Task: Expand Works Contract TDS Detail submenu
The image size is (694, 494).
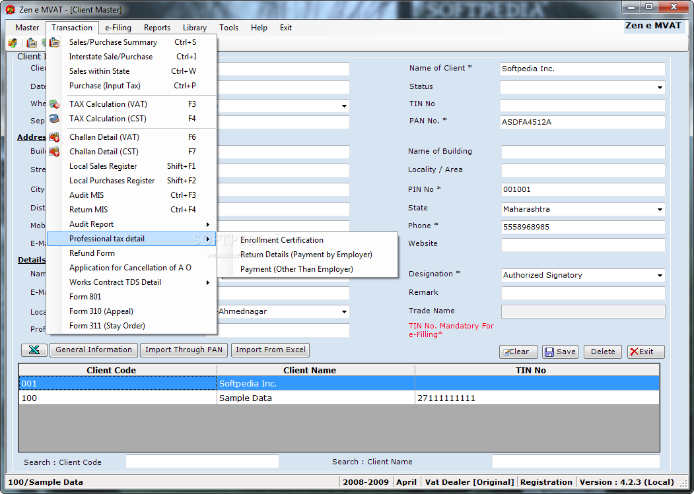Action: (131, 282)
